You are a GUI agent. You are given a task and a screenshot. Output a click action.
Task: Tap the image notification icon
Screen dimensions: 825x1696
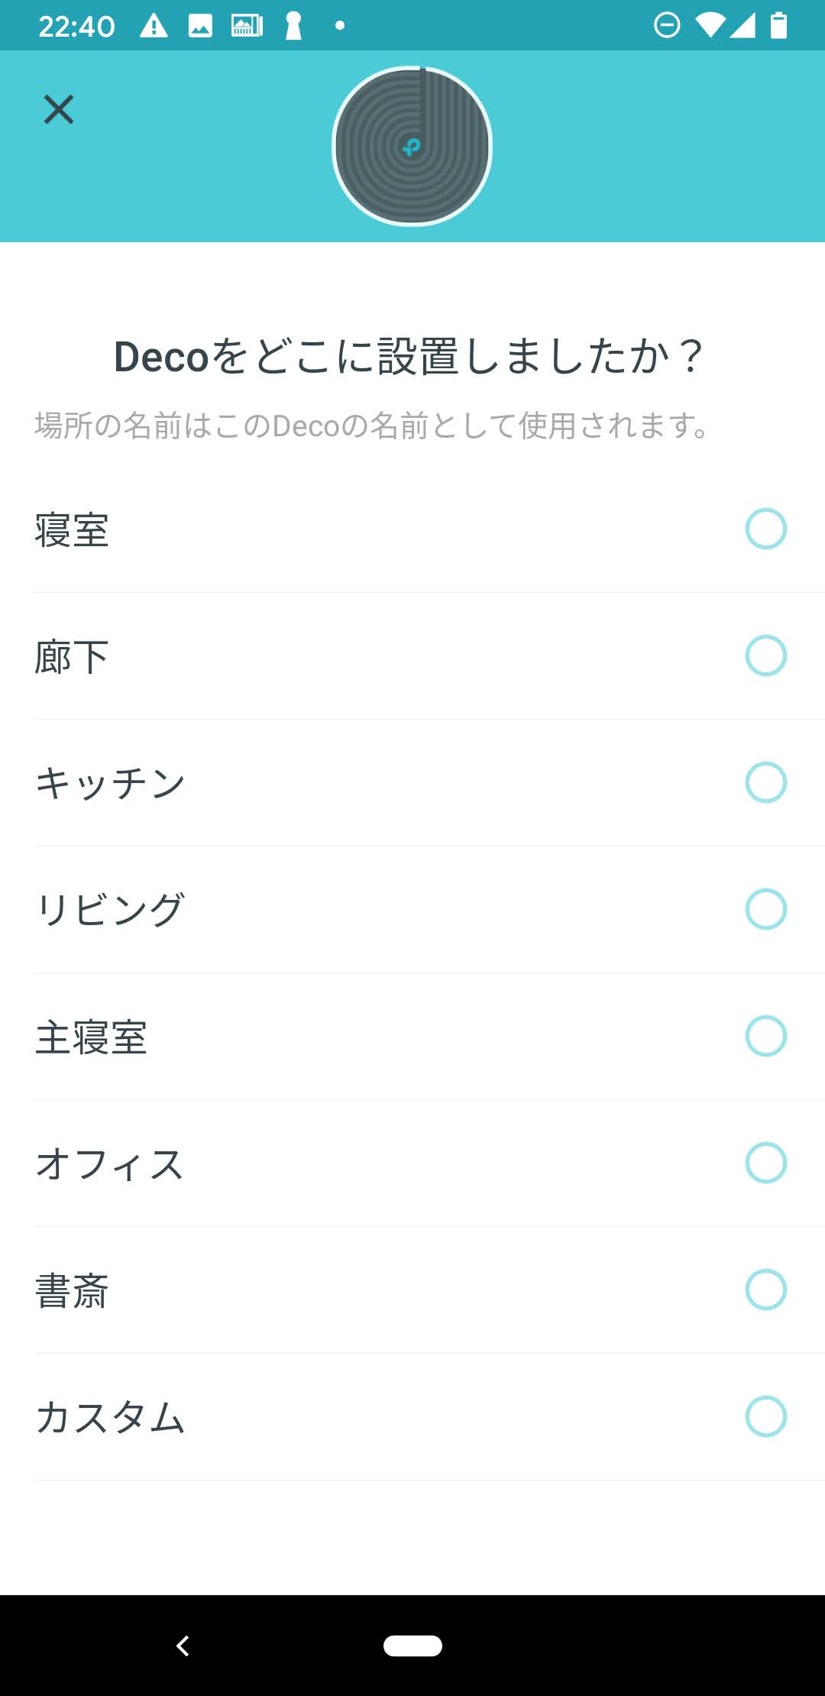(x=200, y=27)
